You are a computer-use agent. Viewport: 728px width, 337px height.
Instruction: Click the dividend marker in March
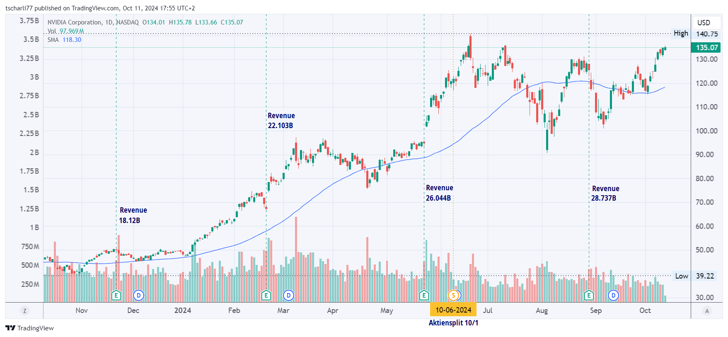[288, 295]
